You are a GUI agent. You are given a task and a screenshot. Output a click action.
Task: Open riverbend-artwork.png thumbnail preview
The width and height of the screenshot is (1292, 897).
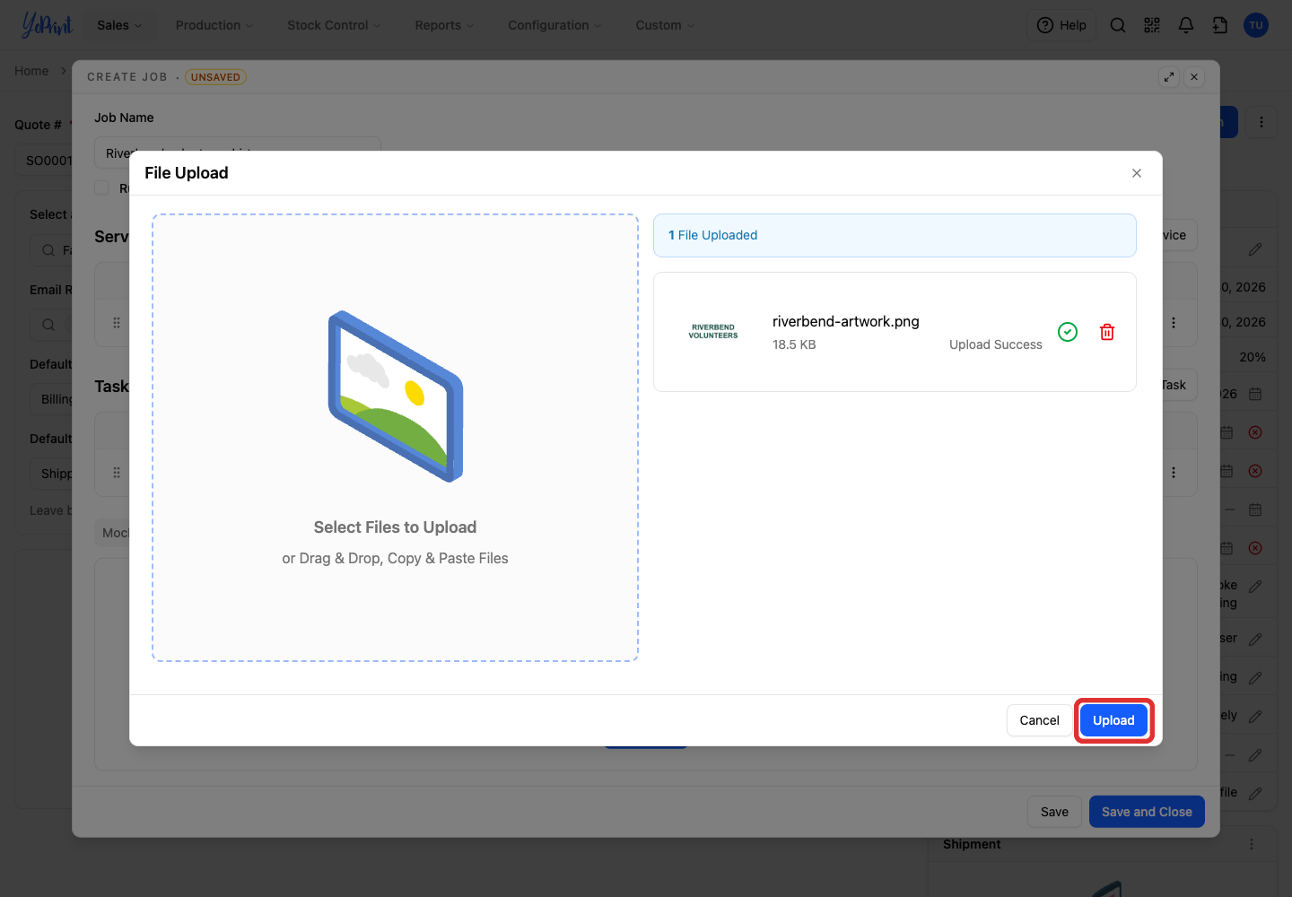click(713, 332)
